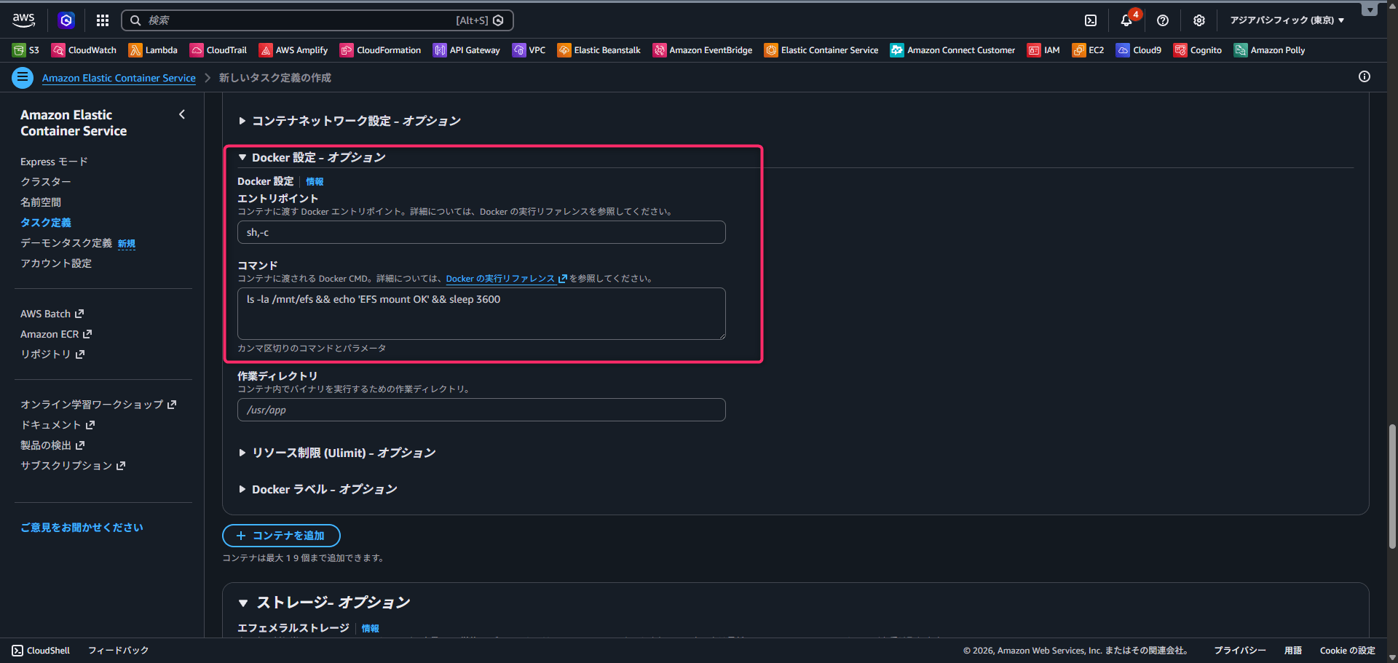The width and height of the screenshot is (1398, 663).
Task: Open the Elastic Container Service shortcut
Action: (821, 50)
